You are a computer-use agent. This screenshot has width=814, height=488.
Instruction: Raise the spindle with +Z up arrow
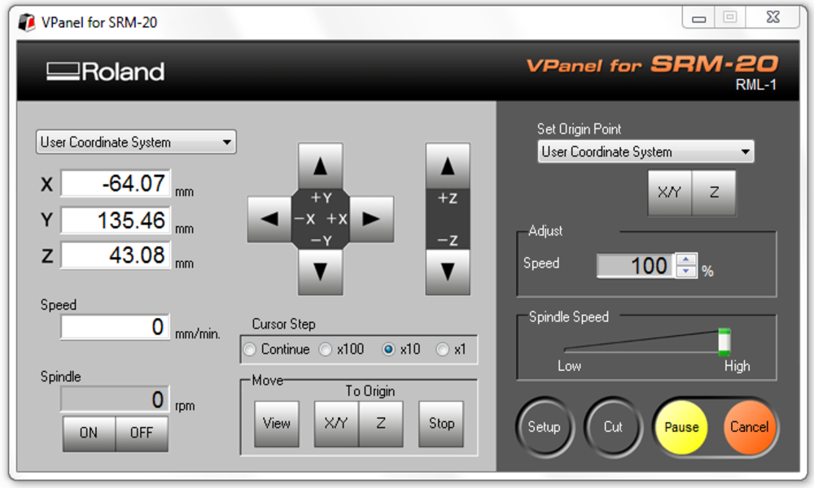[x=448, y=166]
